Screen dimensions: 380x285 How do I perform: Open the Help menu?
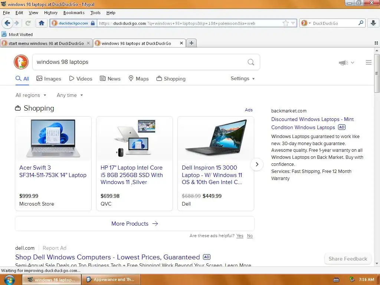click(111, 13)
